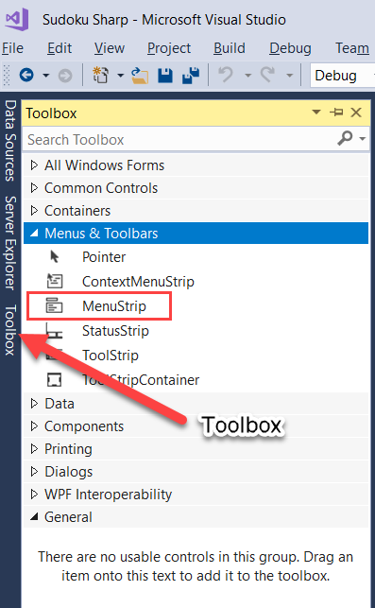Open the Debug configuration dropdown
The width and height of the screenshot is (375, 608).
[343, 76]
